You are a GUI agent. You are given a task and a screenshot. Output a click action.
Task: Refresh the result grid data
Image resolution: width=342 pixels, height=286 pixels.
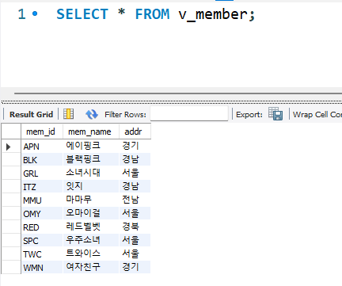pyautogui.click(x=92, y=114)
